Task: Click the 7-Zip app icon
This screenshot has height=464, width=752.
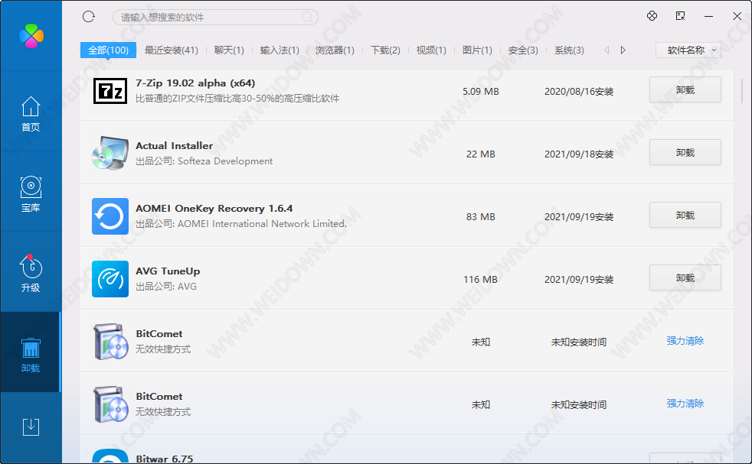Action: tap(110, 90)
